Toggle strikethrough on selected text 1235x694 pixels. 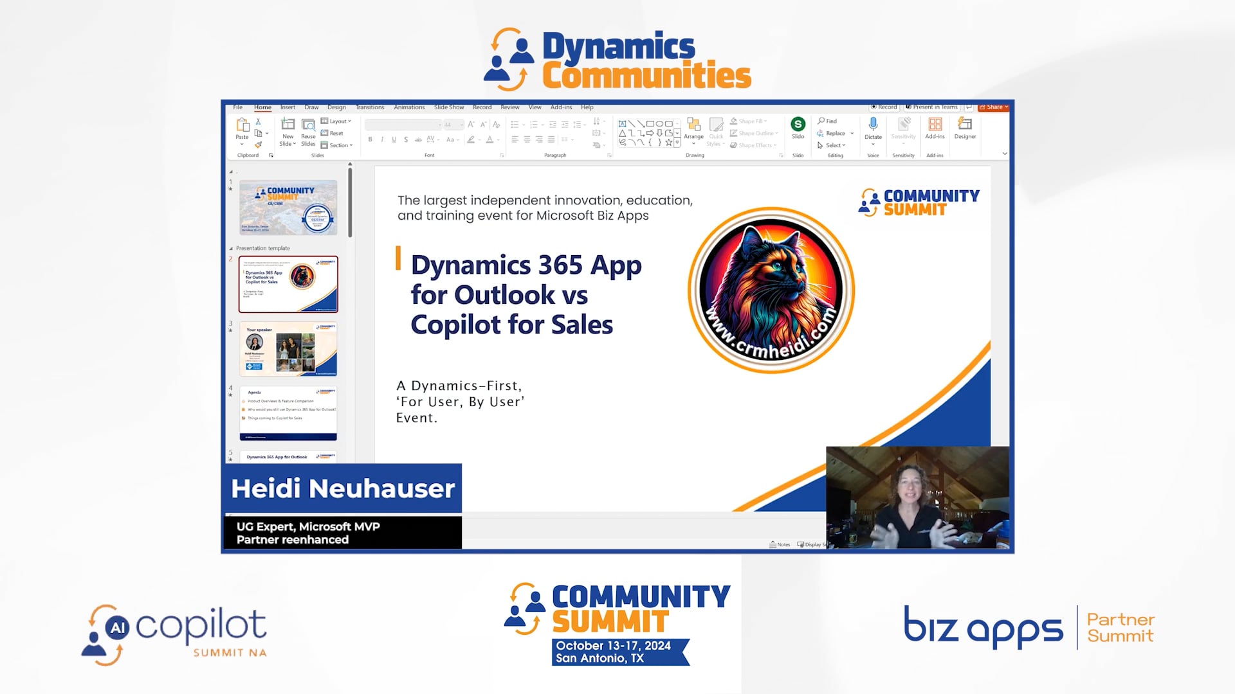pyautogui.click(x=406, y=139)
